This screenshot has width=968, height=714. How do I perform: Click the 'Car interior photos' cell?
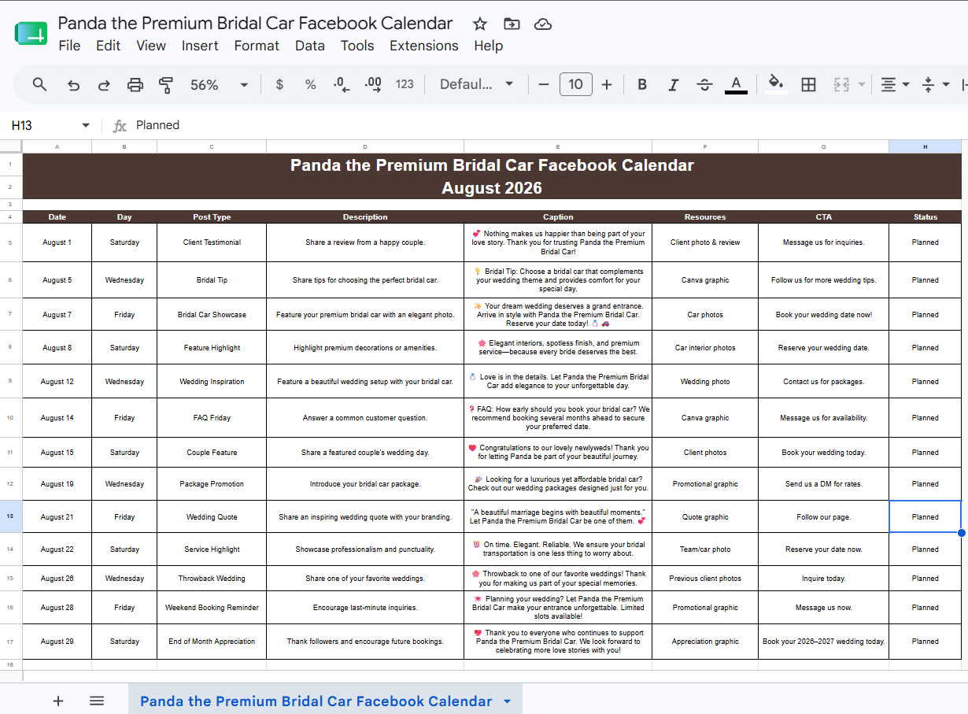[705, 347]
